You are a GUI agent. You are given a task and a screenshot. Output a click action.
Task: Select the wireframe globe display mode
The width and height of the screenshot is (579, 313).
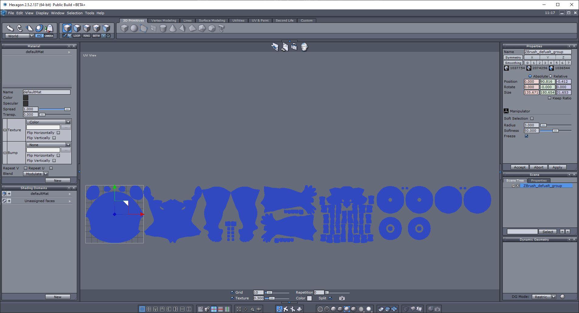[320, 309]
